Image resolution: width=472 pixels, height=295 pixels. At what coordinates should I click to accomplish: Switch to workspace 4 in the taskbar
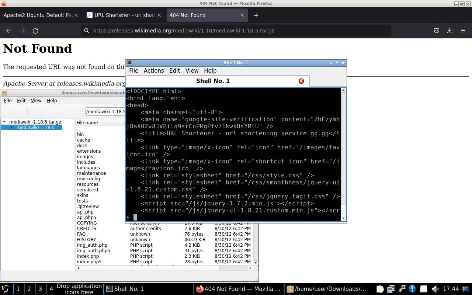tap(51, 289)
